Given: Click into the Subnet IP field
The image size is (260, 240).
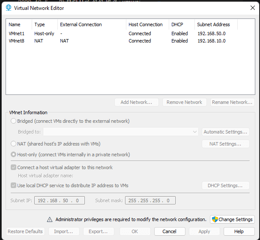Looking at the screenshot, I should pos(60,201).
